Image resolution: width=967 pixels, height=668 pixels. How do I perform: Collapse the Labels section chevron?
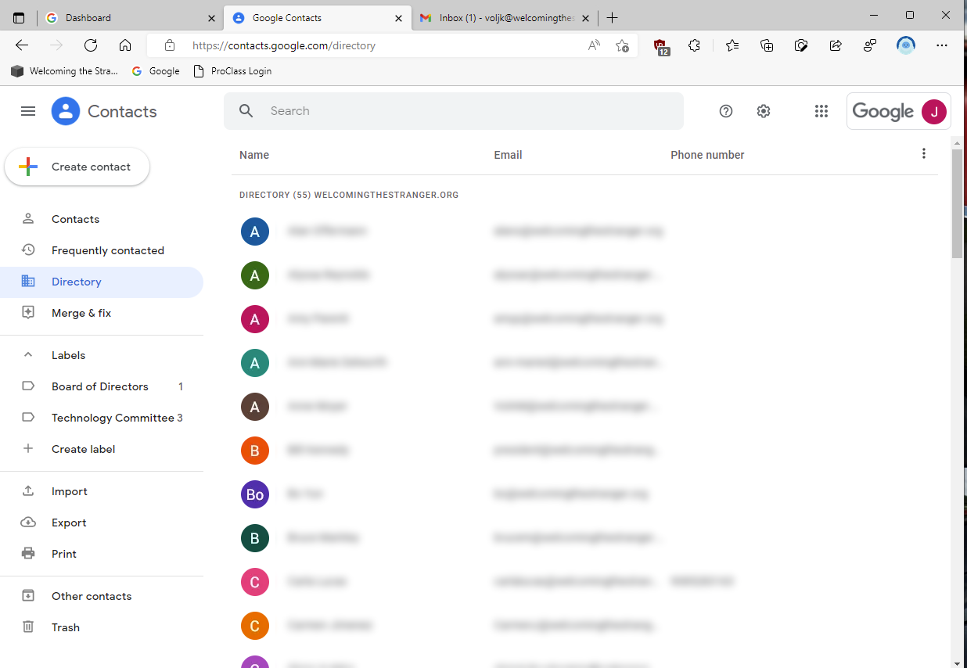click(x=28, y=355)
